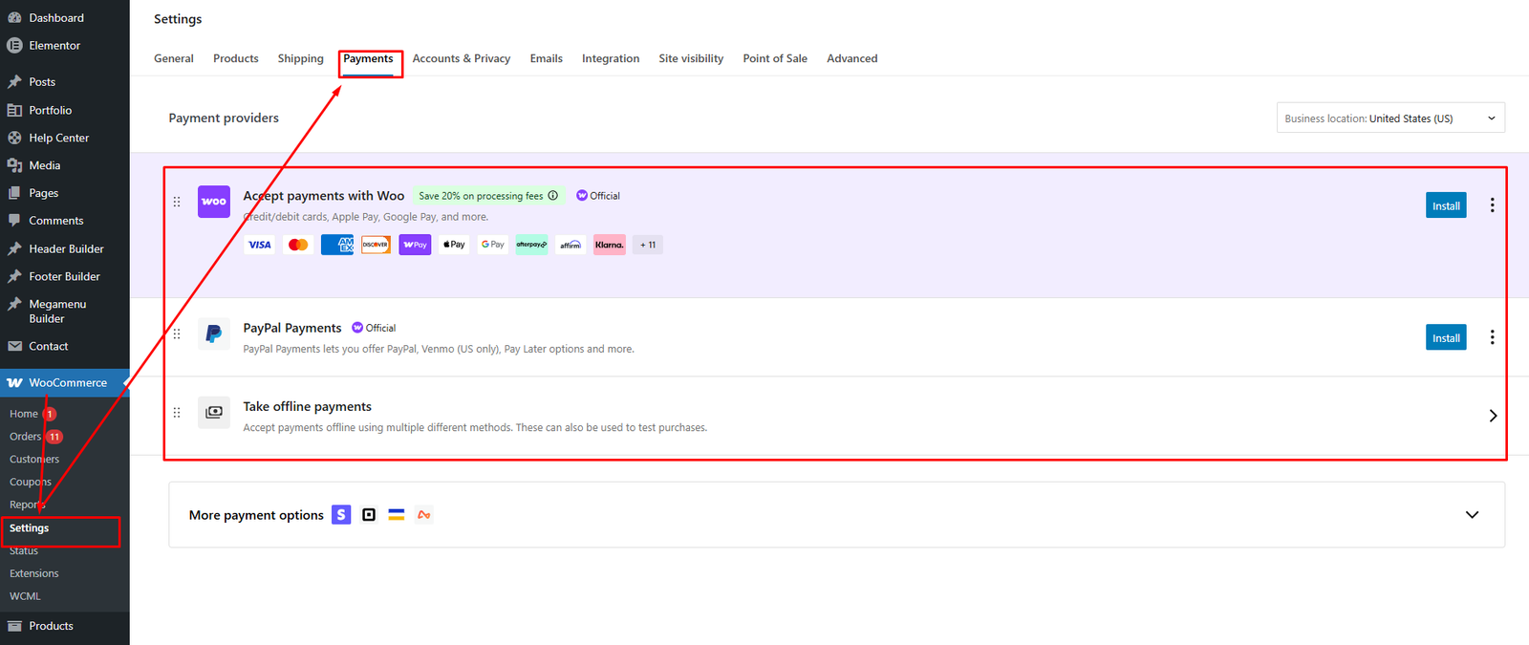Click the Discover card icon
The width and height of the screenshot is (1529, 645).
click(x=376, y=245)
